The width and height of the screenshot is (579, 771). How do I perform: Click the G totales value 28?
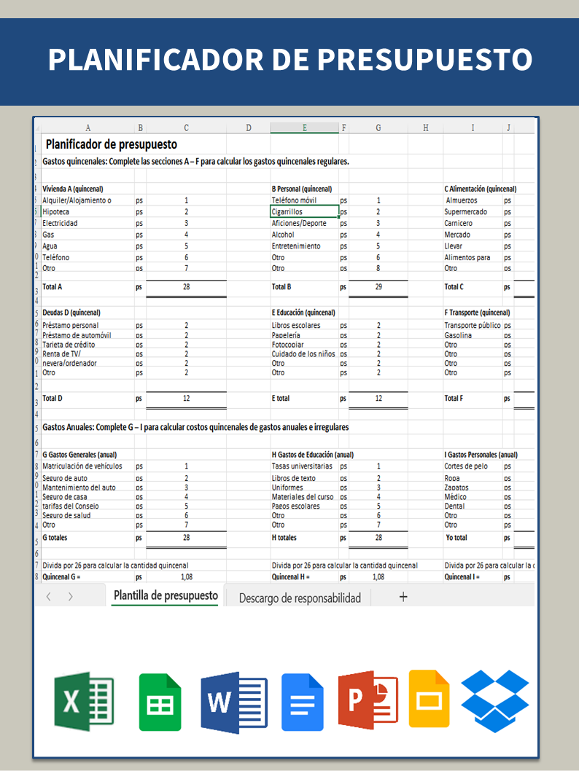click(x=186, y=538)
